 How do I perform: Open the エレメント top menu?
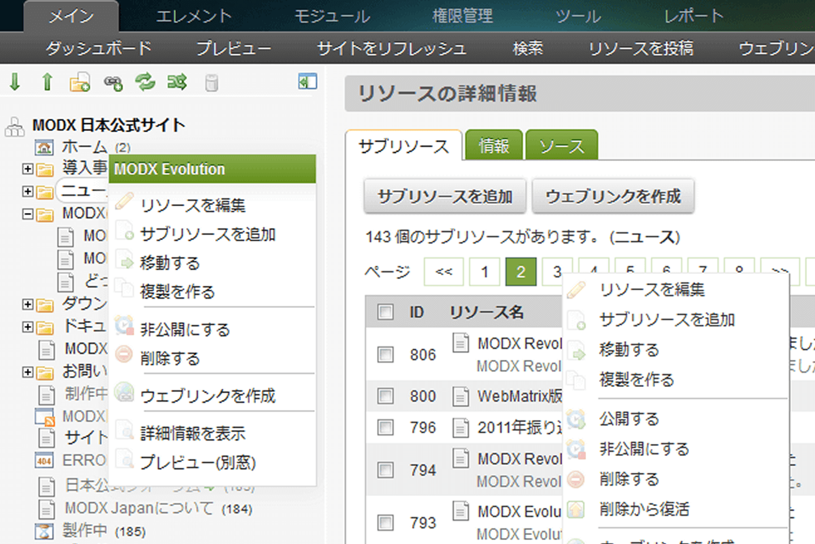point(194,16)
